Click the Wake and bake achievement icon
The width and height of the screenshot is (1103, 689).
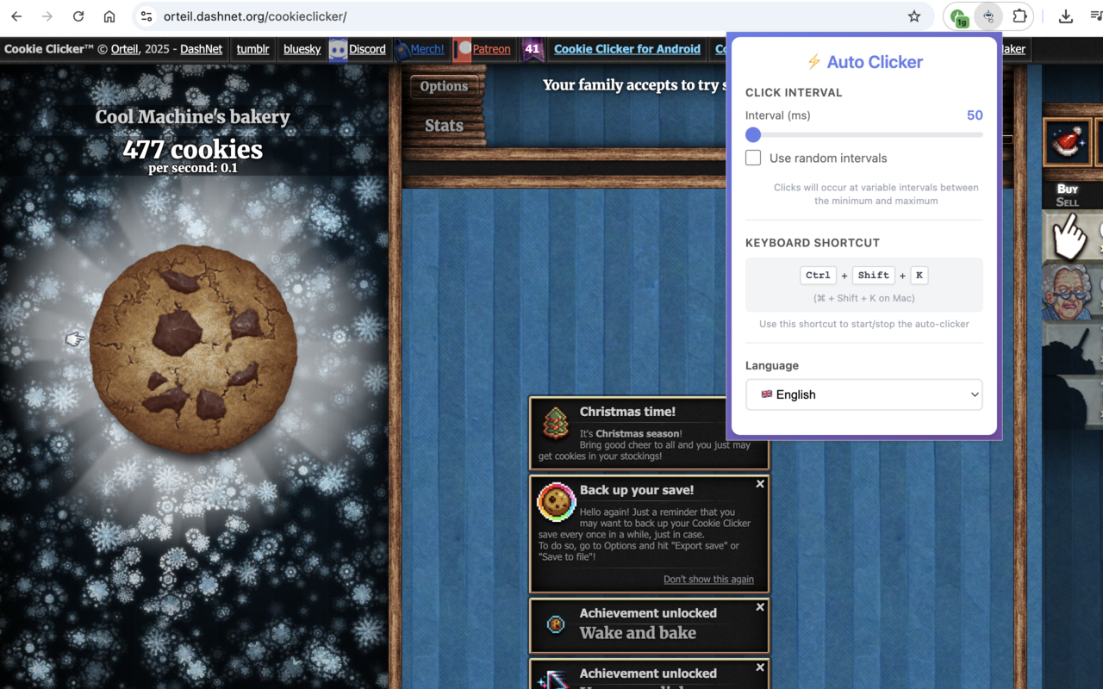pyautogui.click(x=556, y=624)
